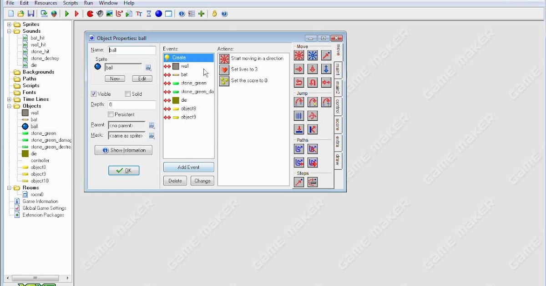
Task: Click the Jump to Random Position action icon
Action: [x=325, y=102]
